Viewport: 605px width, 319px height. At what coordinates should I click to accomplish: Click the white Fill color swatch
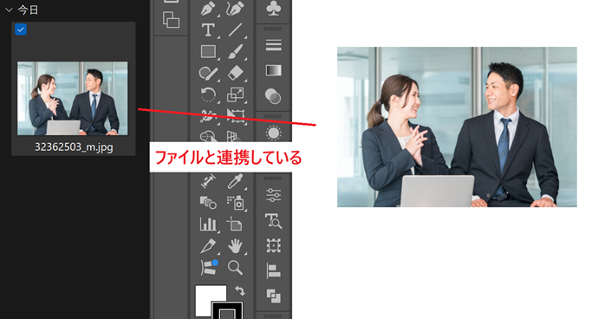(206, 297)
